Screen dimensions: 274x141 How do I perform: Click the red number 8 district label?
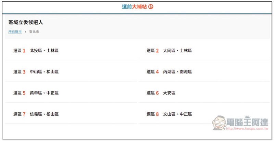[158, 114]
